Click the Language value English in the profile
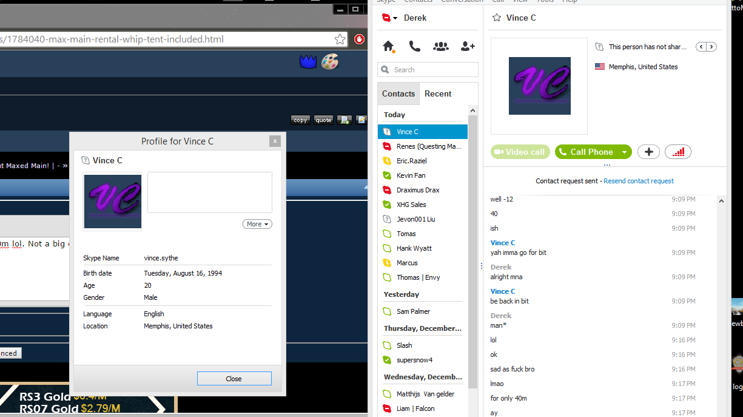 154,314
